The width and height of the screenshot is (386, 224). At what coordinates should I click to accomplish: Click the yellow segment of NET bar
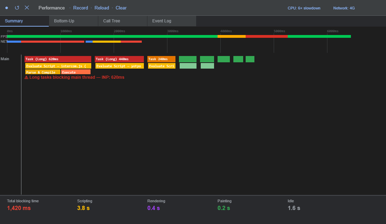click(x=107, y=42)
